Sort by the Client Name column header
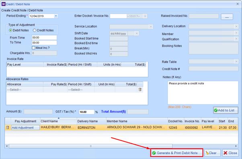The image size is (242, 159). click(x=59, y=121)
